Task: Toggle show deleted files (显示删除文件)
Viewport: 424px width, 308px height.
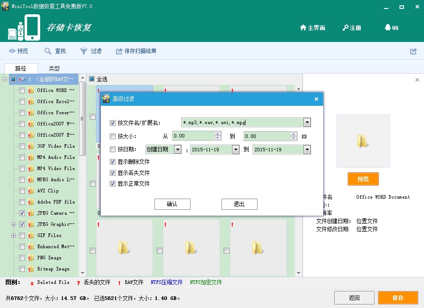Action: [113, 162]
